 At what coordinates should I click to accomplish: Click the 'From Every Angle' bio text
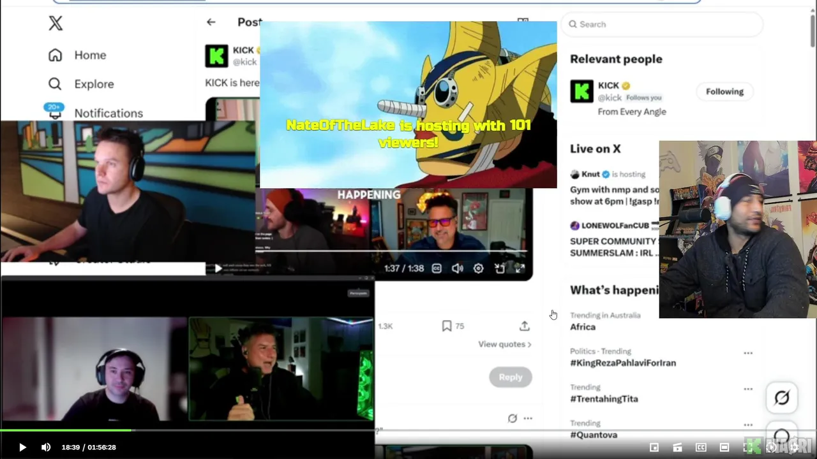click(x=632, y=112)
